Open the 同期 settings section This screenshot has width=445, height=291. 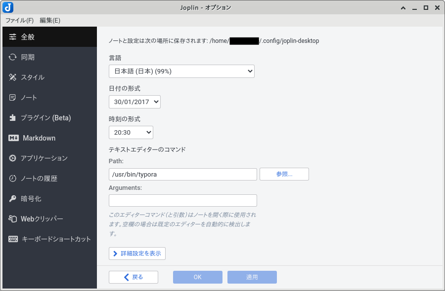pyautogui.click(x=49, y=57)
